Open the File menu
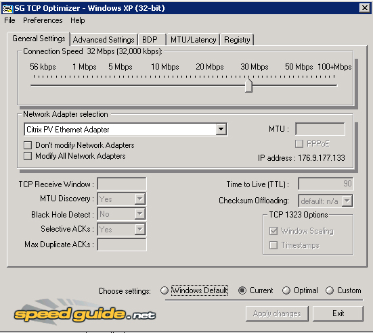The width and height of the screenshot is (373, 333). [x=9, y=20]
